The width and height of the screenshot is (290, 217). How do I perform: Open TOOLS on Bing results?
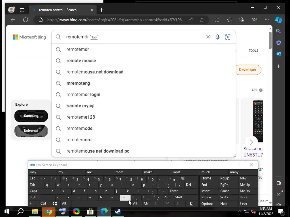click(253, 51)
